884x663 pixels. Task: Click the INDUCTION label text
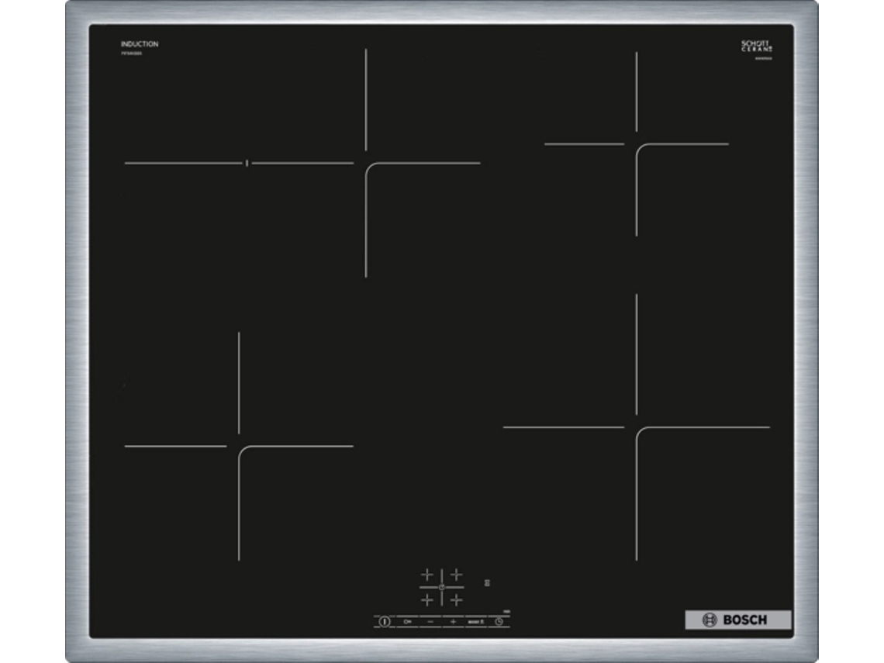(140, 44)
